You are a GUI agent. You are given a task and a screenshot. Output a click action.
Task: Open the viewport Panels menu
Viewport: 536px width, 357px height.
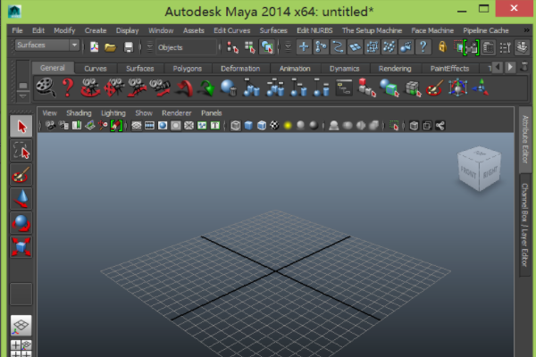(x=211, y=113)
